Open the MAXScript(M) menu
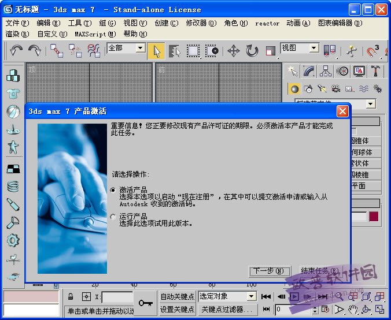391x320 pixels. click(x=95, y=34)
